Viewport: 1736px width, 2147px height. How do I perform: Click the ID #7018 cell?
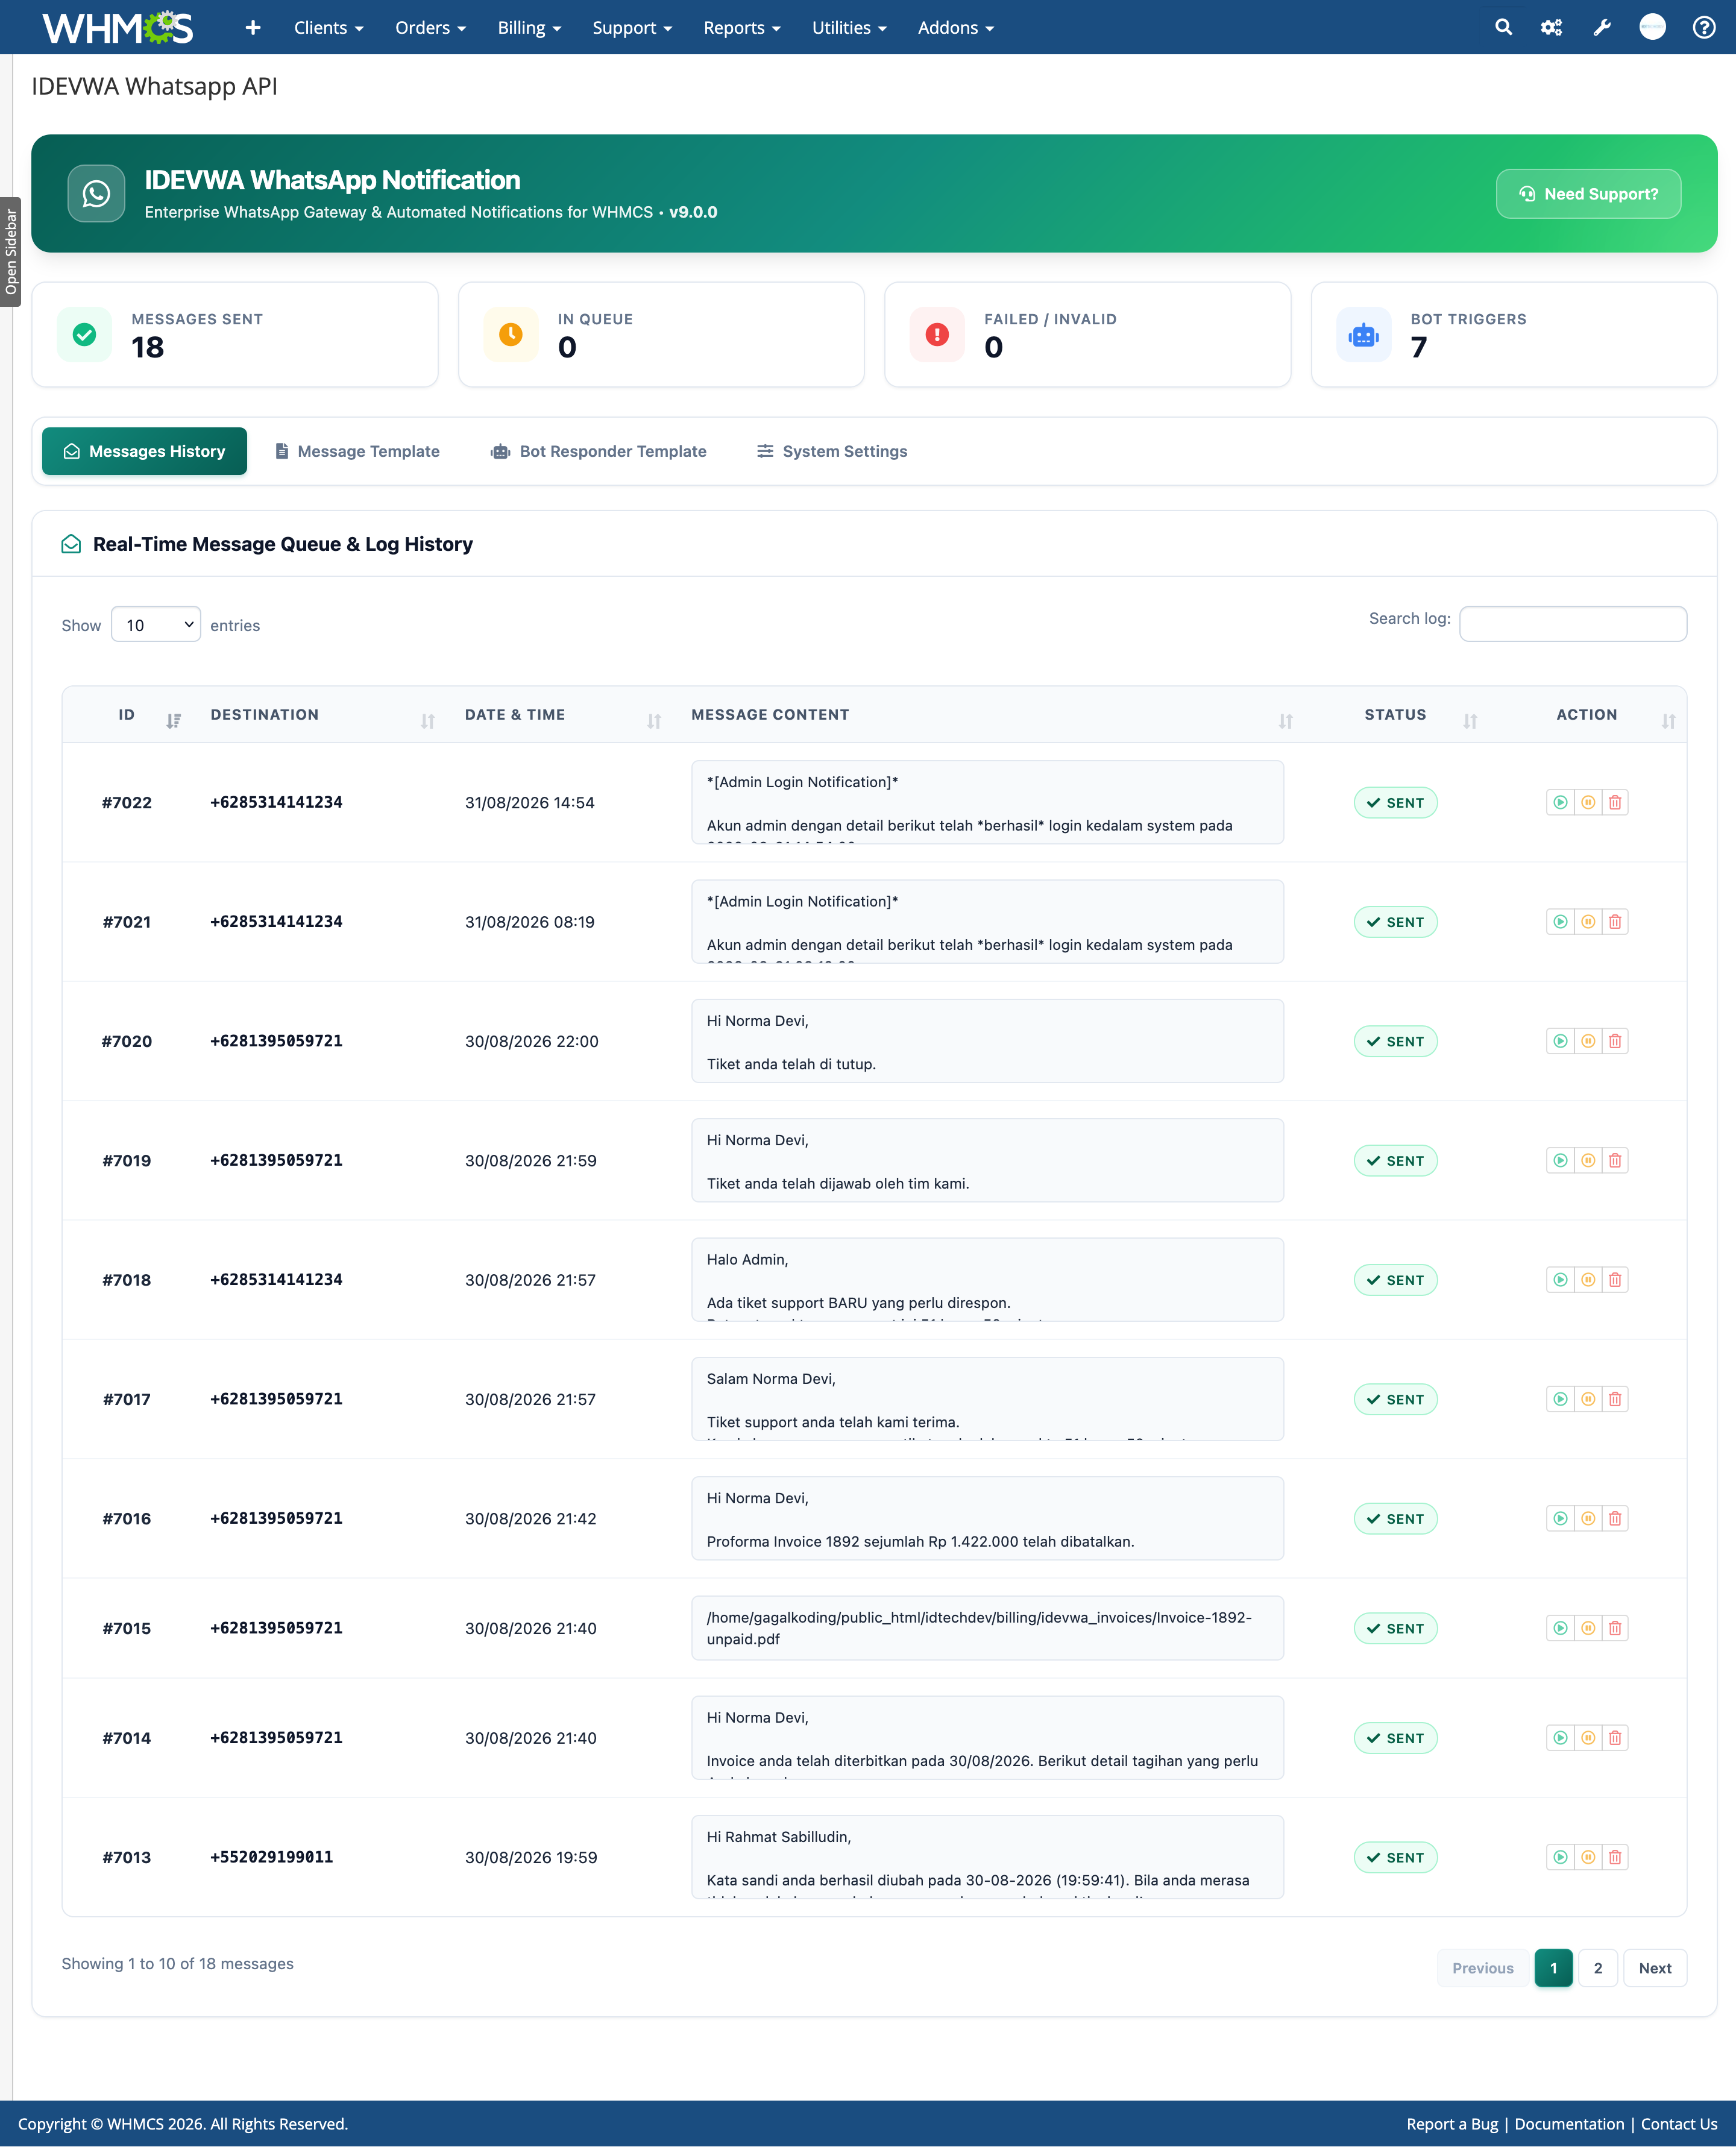127,1280
